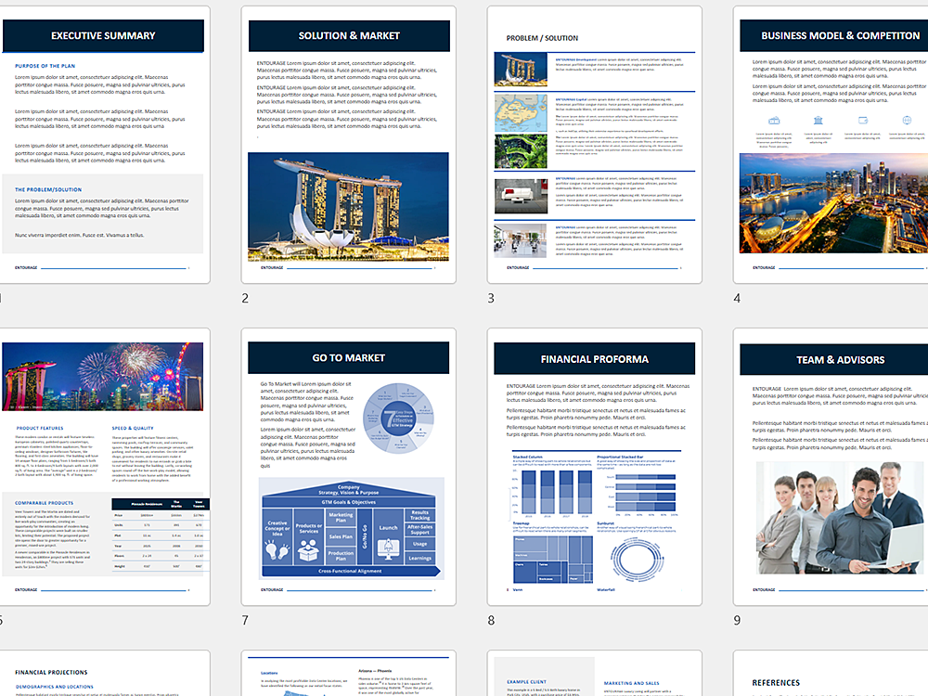Click the 'COMPARABLE PRODUCTS' heading

click(45, 503)
